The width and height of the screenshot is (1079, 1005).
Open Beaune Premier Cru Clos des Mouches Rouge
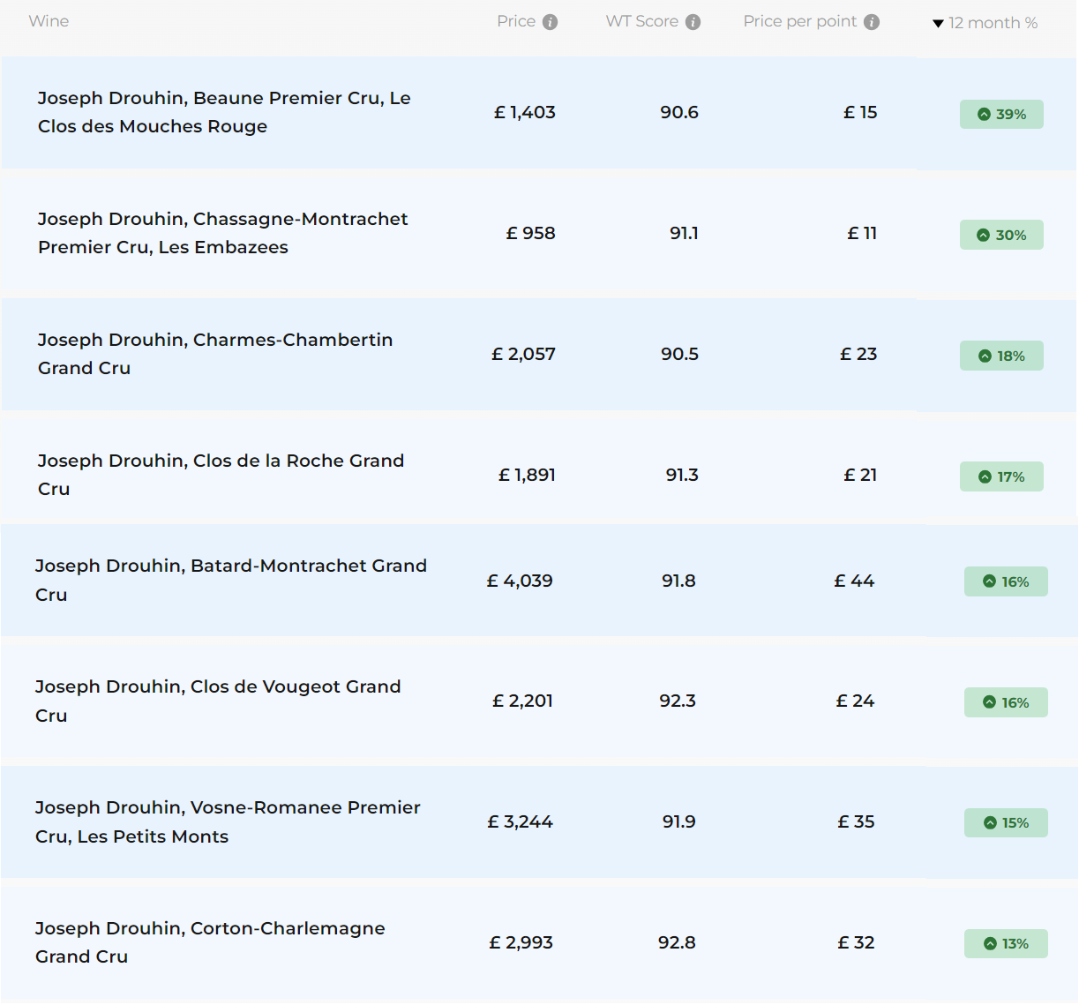tap(223, 112)
